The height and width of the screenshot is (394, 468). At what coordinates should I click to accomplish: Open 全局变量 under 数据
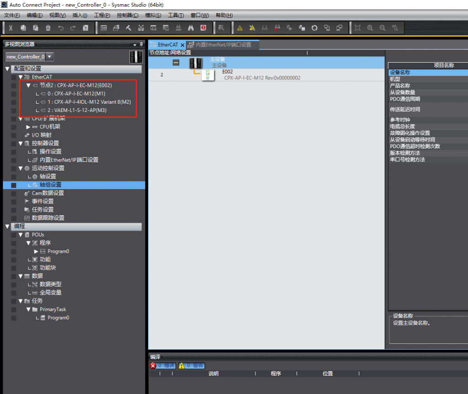click(50, 293)
